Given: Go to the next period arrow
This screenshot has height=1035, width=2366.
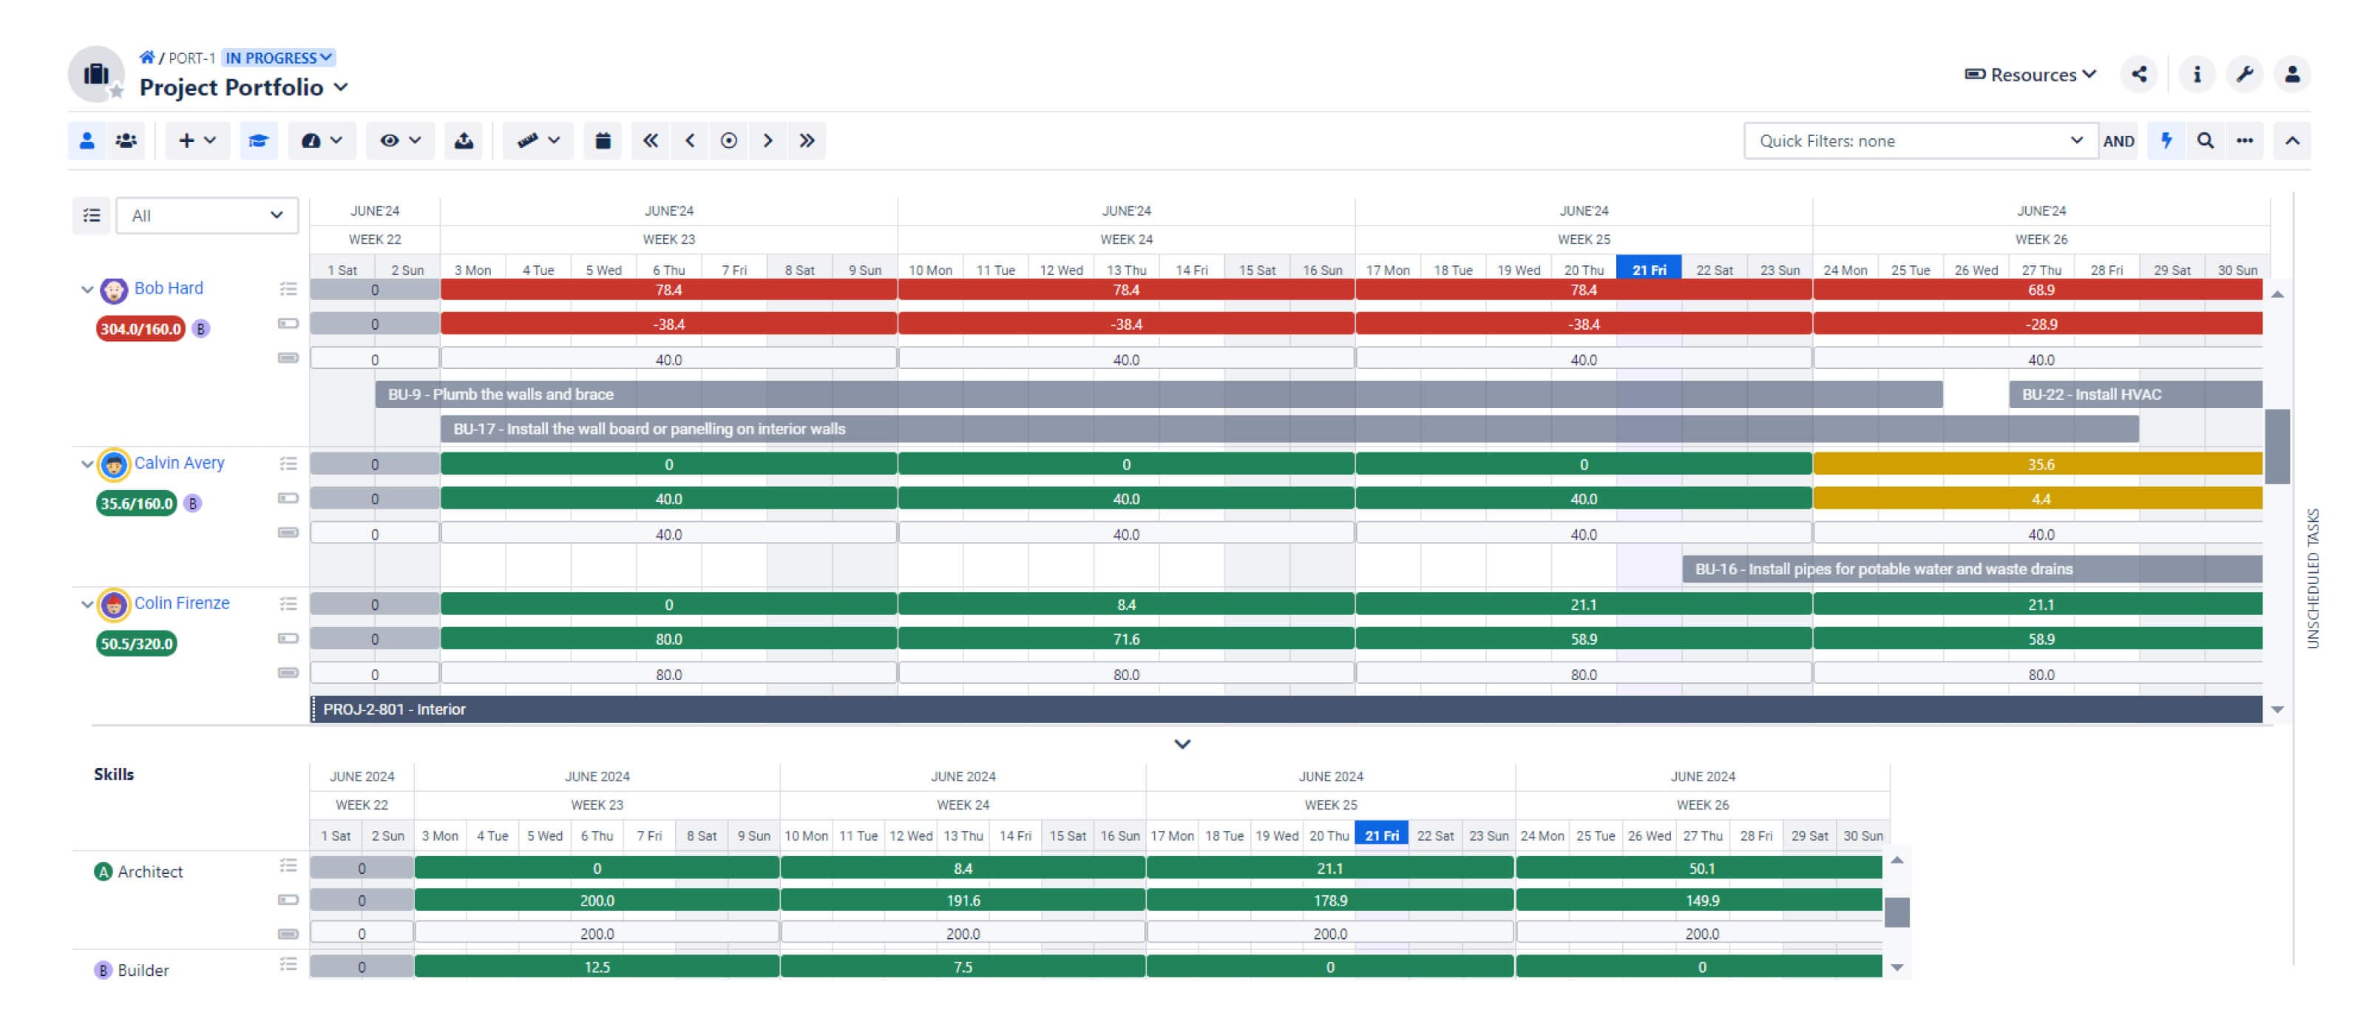Looking at the screenshot, I should [768, 140].
